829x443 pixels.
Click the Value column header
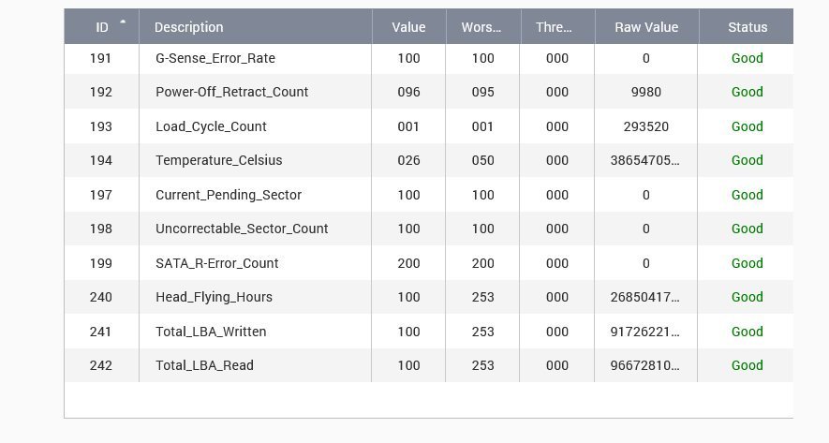click(408, 27)
